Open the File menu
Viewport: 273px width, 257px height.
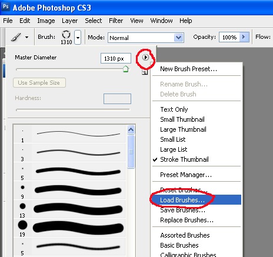[x=8, y=21]
